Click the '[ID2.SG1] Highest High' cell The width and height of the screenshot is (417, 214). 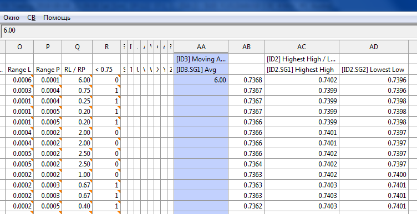302,70
